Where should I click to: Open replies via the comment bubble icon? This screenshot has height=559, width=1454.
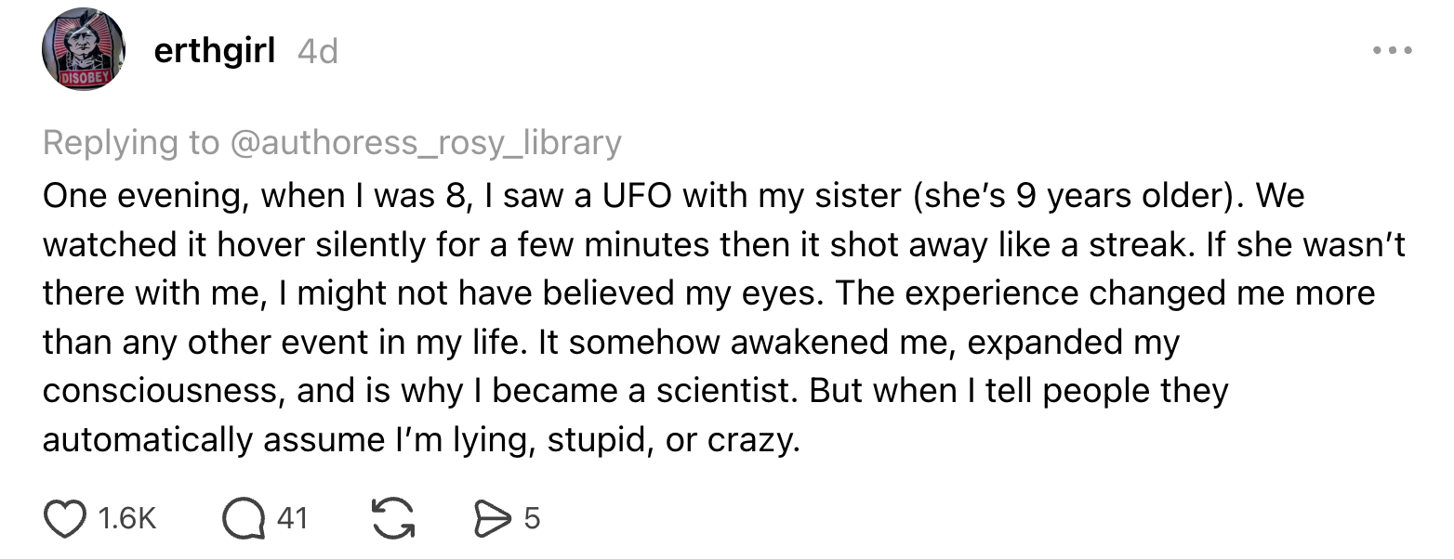tap(243, 518)
